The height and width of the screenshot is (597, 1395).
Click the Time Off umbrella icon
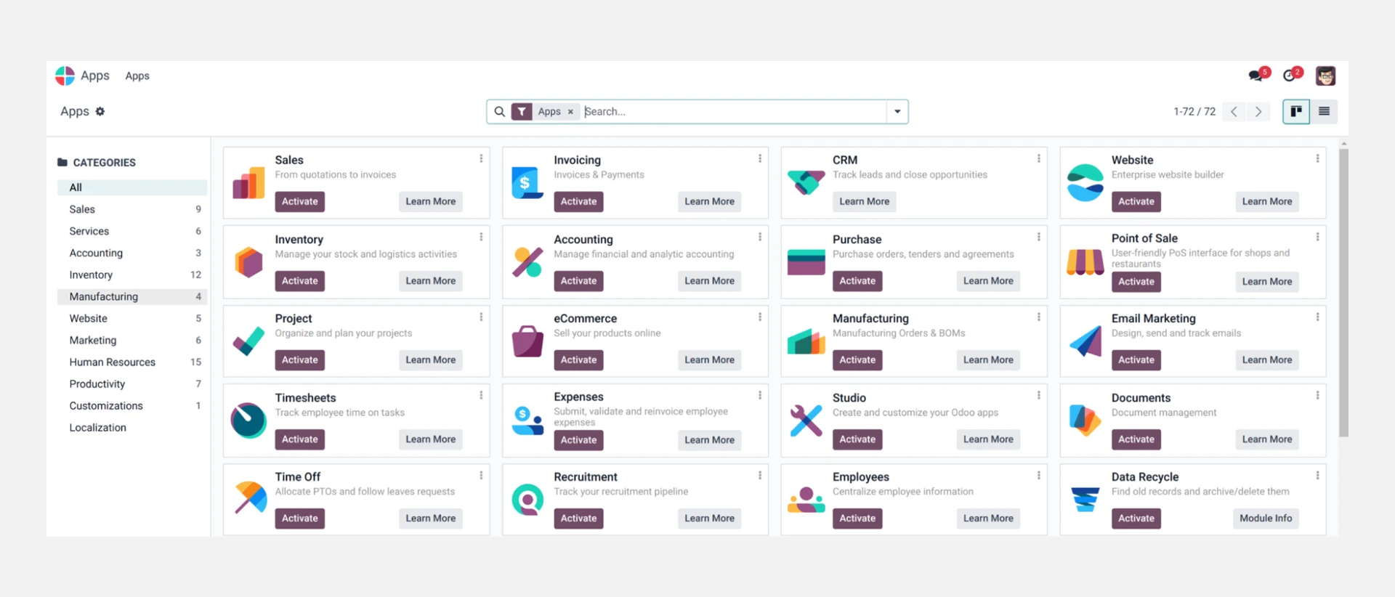(x=250, y=498)
